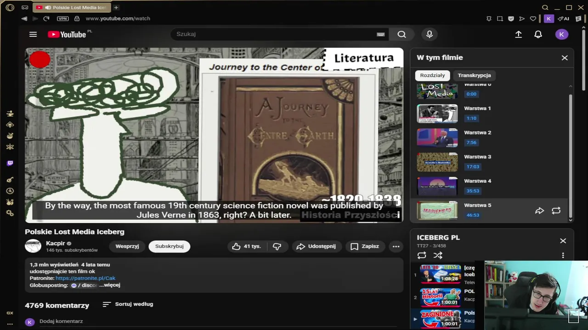Open Twitch in Opera sidebar
The height and width of the screenshot is (330, 588).
click(x=10, y=163)
